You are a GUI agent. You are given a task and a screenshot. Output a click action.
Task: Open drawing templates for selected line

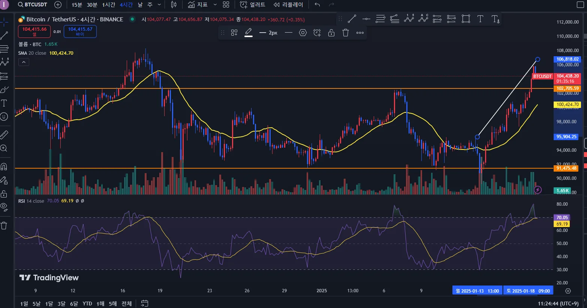(x=234, y=33)
